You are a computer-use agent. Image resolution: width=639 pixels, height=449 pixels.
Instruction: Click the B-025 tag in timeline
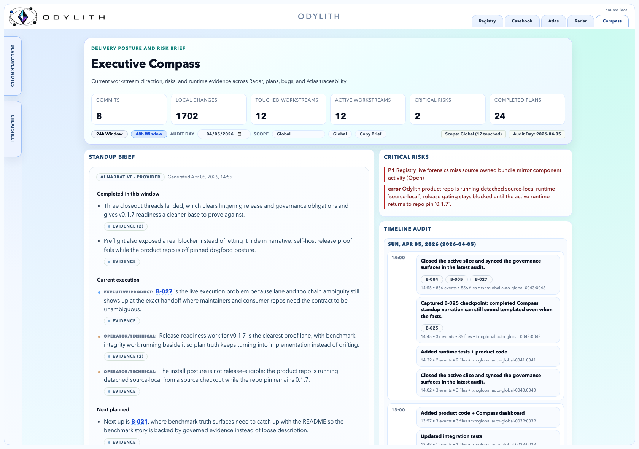[x=432, y=328]
